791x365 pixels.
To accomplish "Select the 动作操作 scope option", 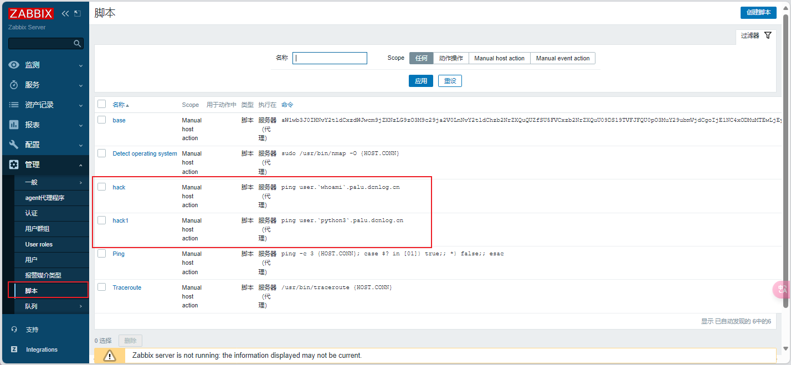I will (x=451, y=58).
